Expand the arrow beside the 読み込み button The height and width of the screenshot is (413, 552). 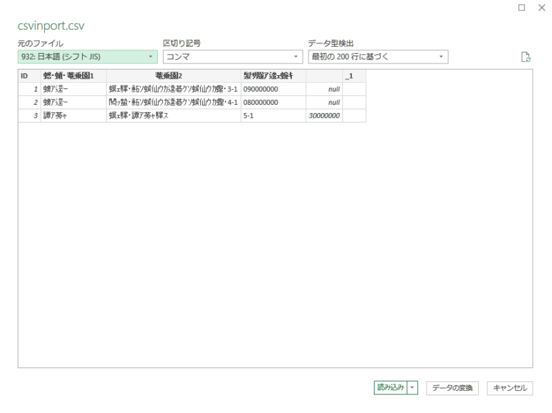(413, 387)
